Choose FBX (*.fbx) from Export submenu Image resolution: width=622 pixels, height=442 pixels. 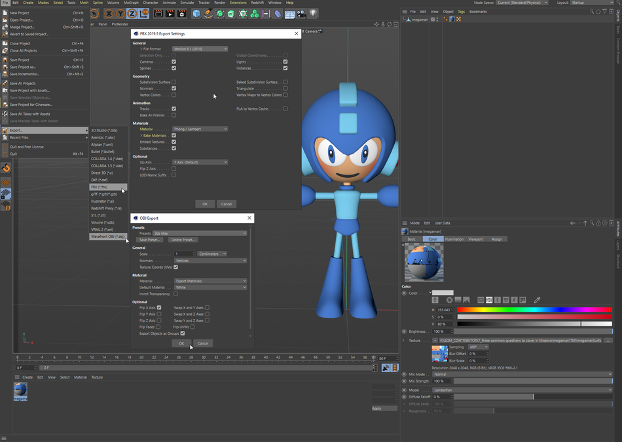[108, 187]
